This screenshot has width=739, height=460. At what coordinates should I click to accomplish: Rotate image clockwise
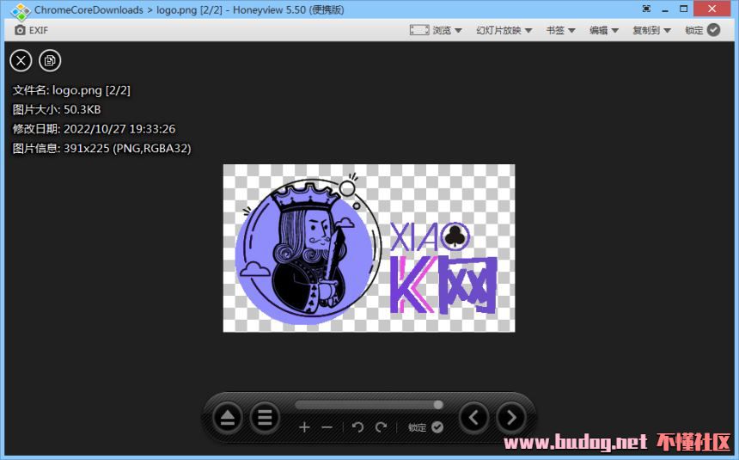point(381,427)
